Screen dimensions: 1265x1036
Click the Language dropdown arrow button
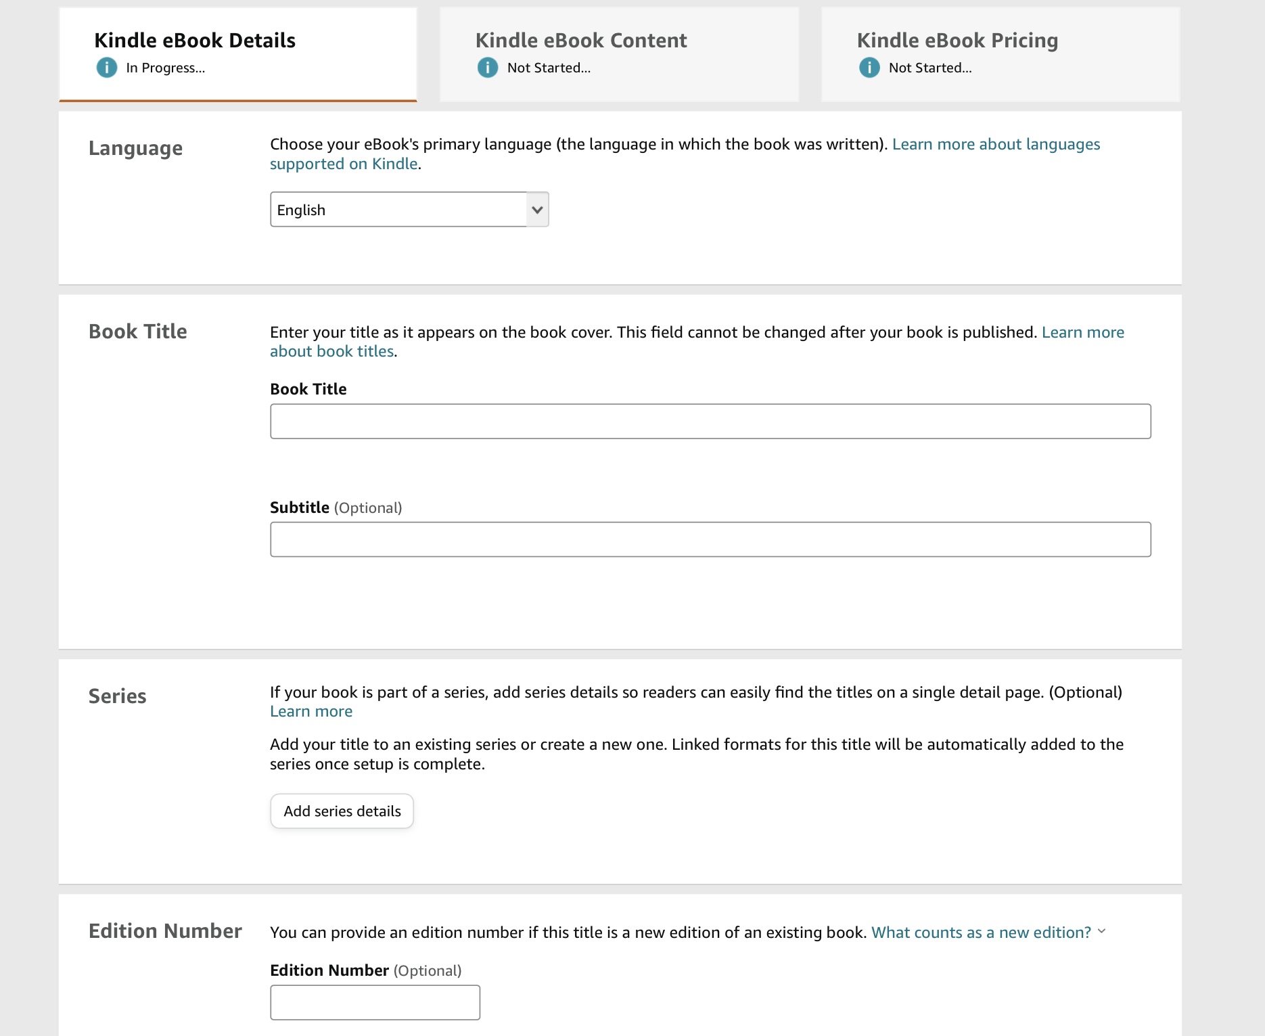tap(537, 210)
